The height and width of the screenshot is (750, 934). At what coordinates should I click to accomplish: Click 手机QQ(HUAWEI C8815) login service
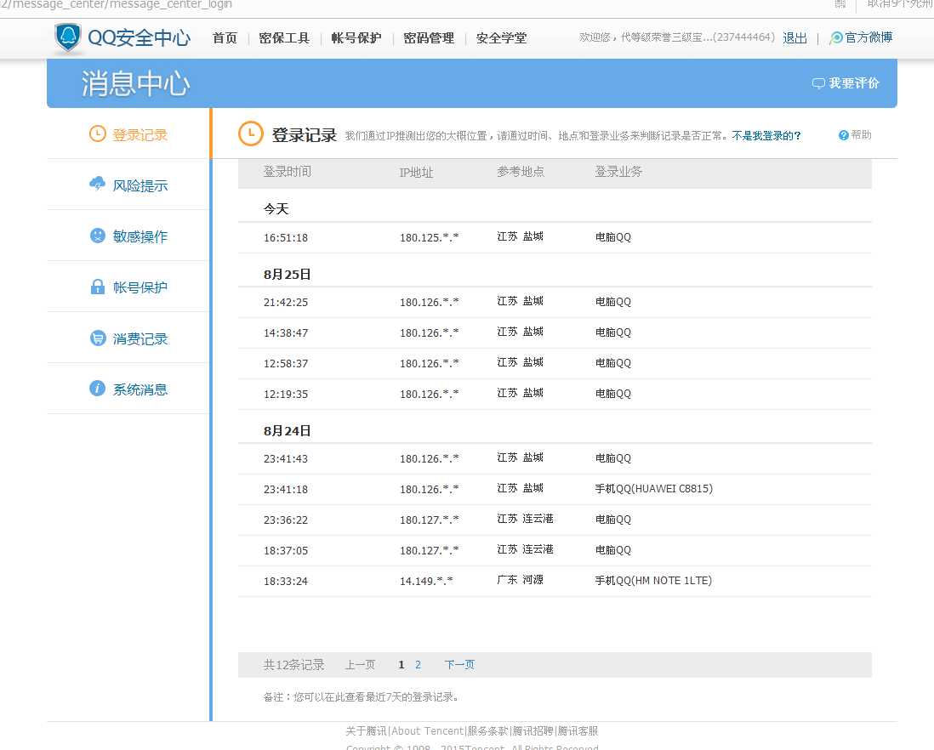coord(654,489)
